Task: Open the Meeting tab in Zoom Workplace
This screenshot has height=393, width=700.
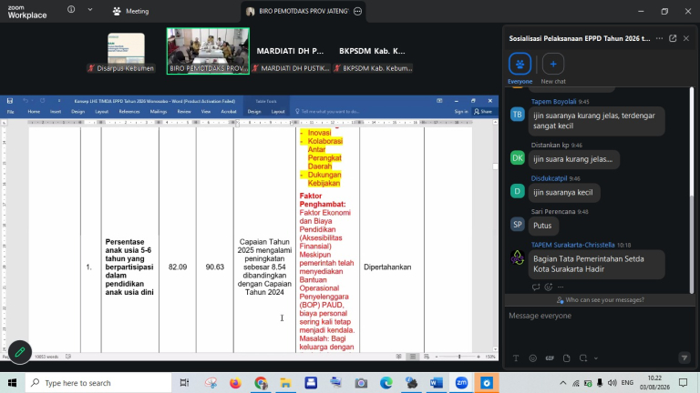Action: (x=130, y=11)
